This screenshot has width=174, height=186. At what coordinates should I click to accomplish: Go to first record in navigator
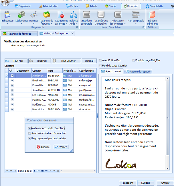click(7, 171)
